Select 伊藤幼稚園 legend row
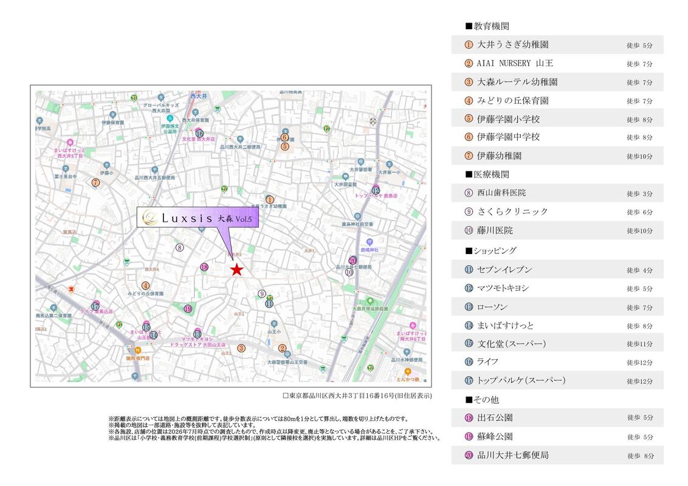The image size is (688, 486). coord(557,156)
